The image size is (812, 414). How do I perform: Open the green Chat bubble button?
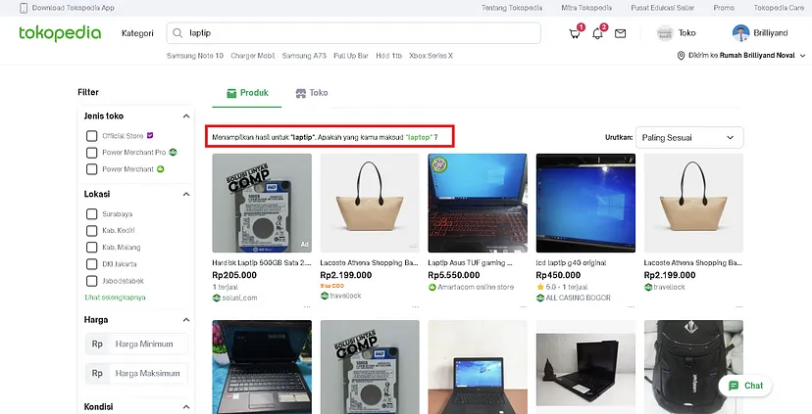pyautogui.click(x=745, y=386)
